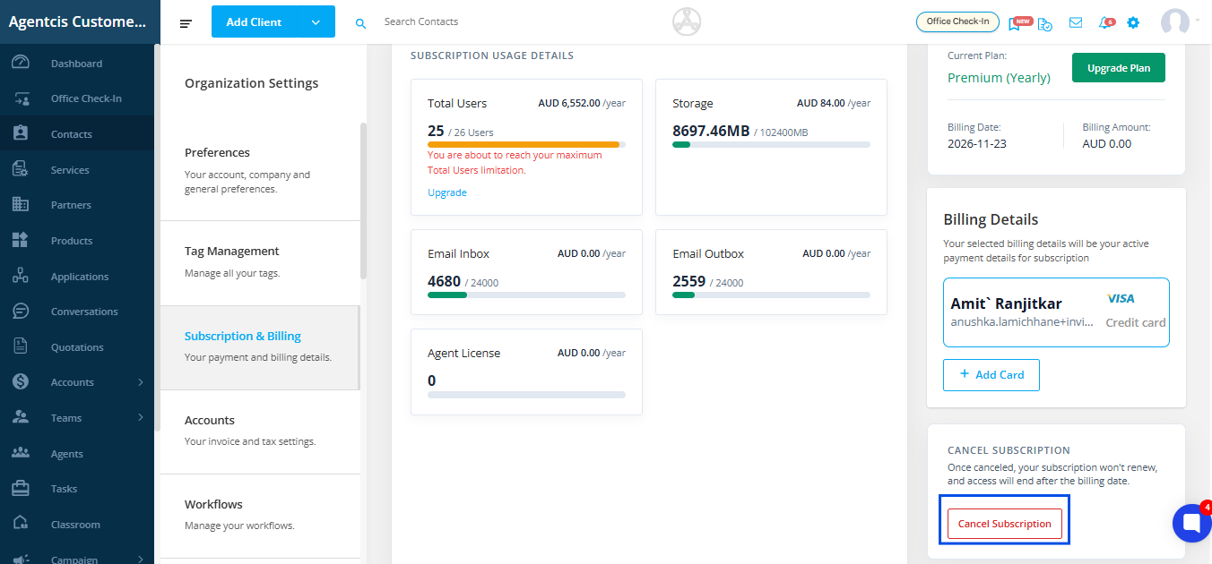Expand the Add Client dropdown arrow
The image size is (1212, 564).
click(x=316, y=22)
